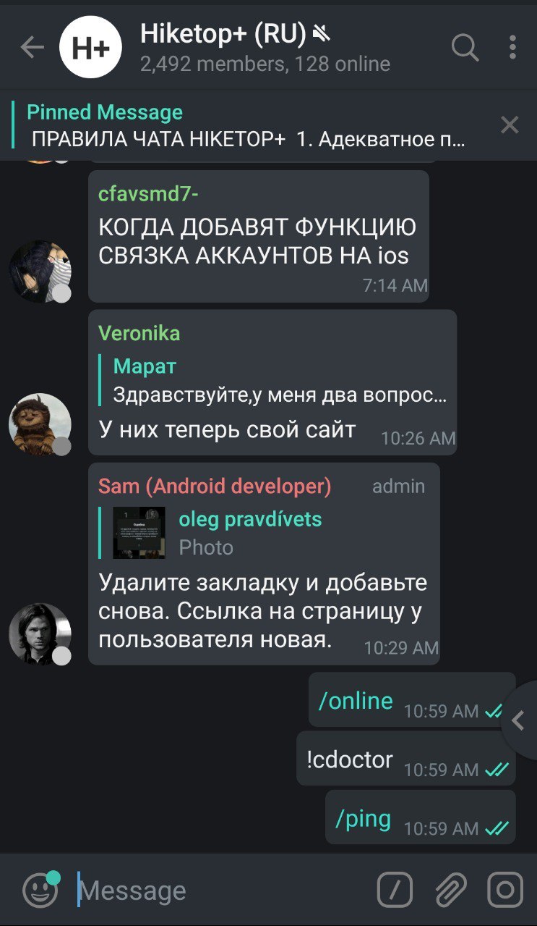Open the three-dot options menu
This screenshot has height=926, width=537.
click(x=512, y=48)
